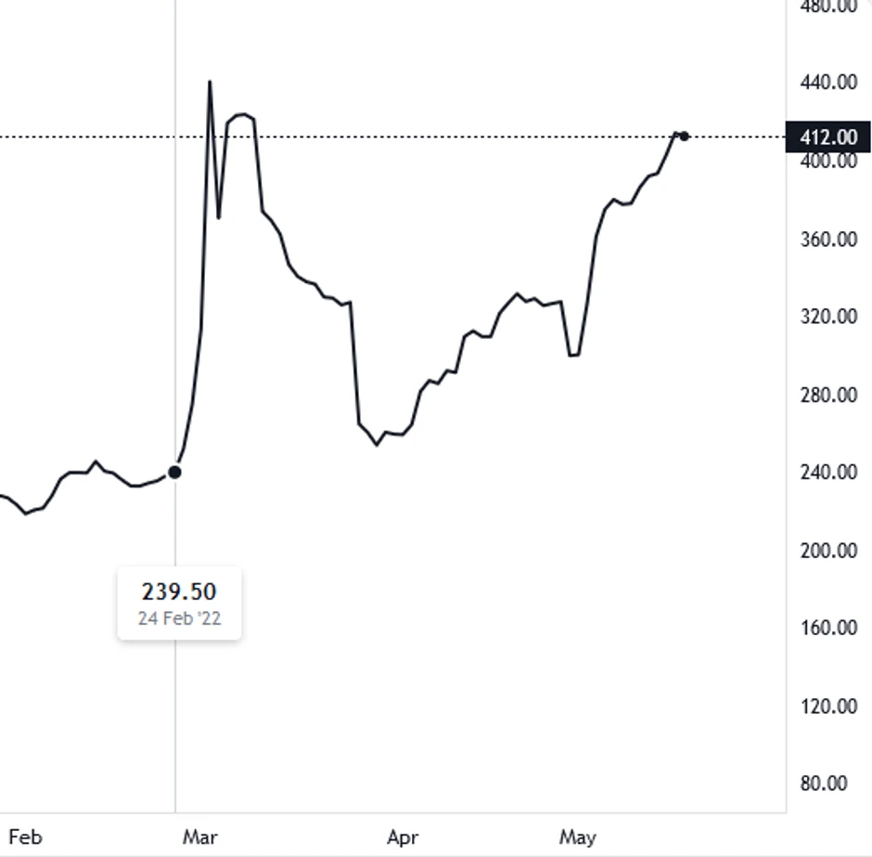Viewport: 872px width, 857px height.
Task: Select the 320.00 price axis label
Action: [828, 317]
